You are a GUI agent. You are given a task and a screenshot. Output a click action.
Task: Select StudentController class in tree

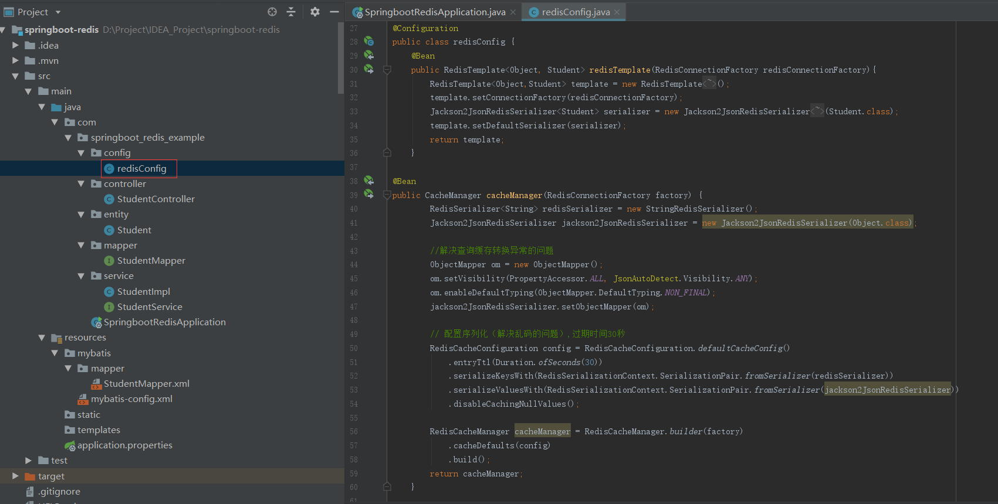155,199
